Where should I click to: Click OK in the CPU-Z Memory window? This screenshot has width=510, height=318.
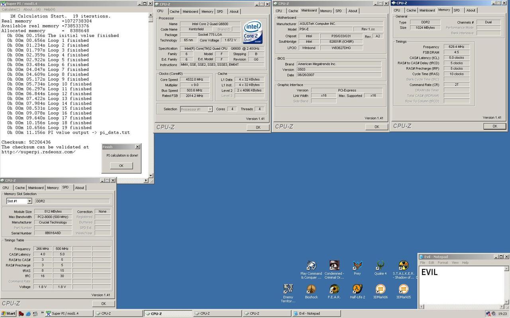tap(494, 126)
